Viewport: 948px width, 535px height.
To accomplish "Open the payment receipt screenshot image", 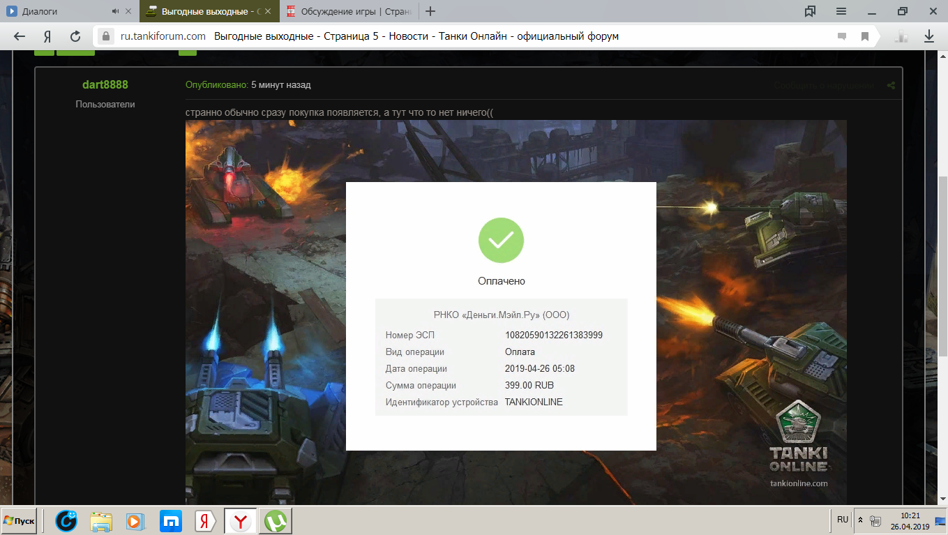I will click(x=516, y=311).
